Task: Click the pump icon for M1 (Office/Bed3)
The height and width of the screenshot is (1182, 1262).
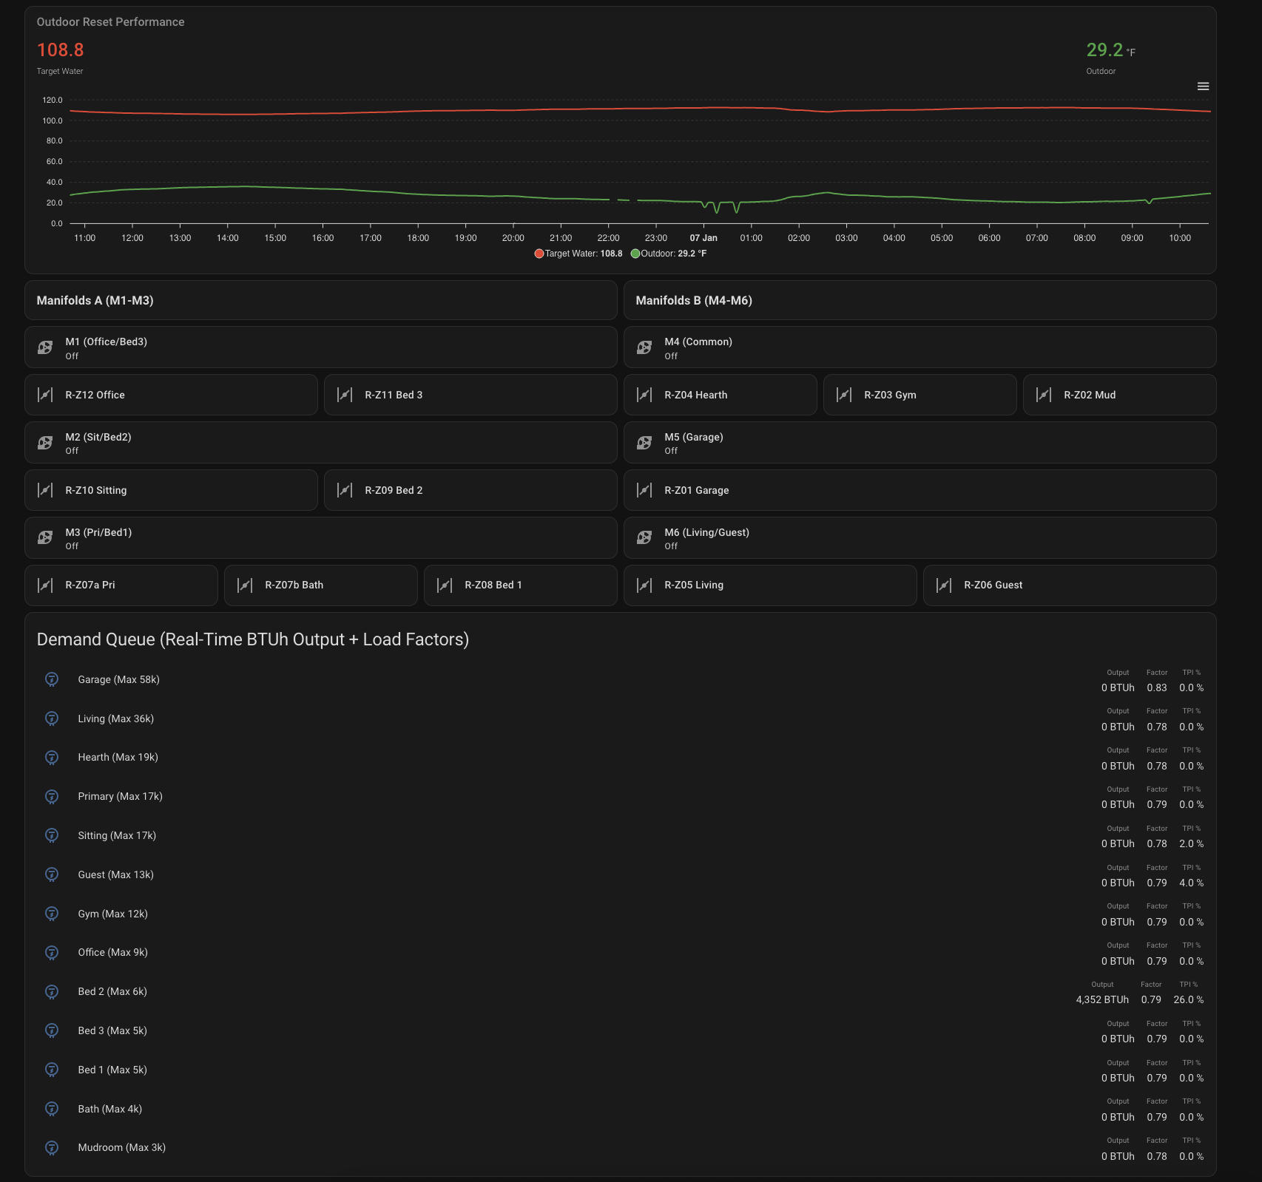Action: click(45, 347)
